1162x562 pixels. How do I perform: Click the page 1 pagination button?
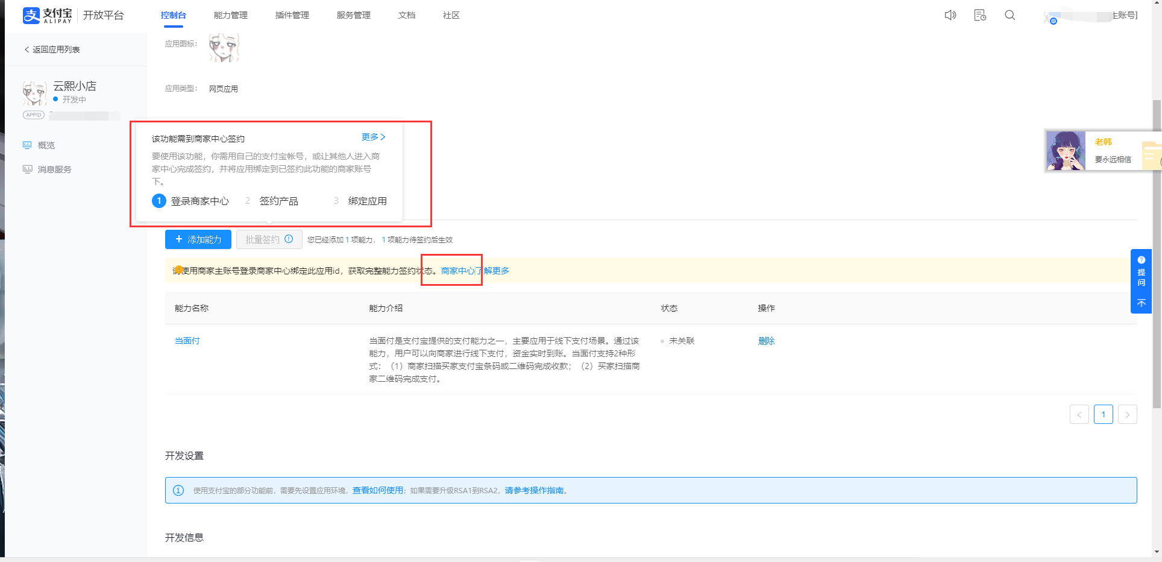1104,414
